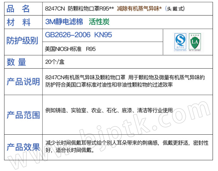Select the 产品效果 row label
218x171 pixels.
23,147
